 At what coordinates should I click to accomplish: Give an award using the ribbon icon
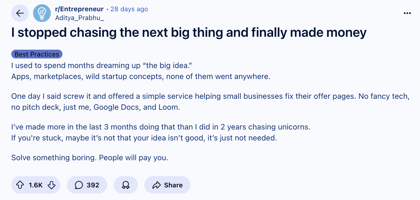125,185
